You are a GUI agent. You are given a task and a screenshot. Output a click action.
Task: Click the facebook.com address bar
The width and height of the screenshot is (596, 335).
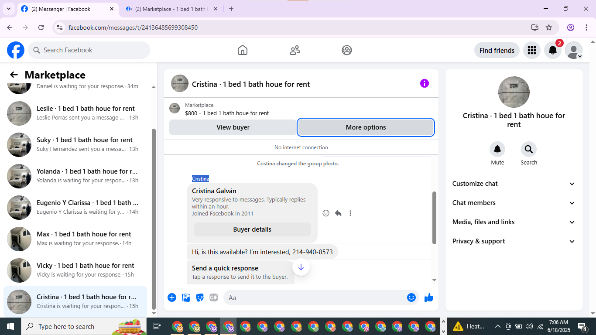(297, 27)
